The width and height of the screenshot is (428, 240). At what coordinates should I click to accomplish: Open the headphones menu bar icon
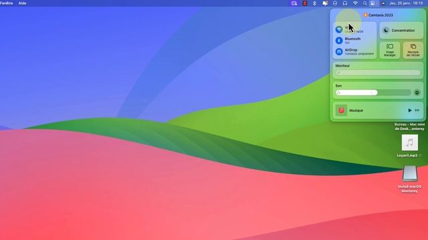(345, 3)
